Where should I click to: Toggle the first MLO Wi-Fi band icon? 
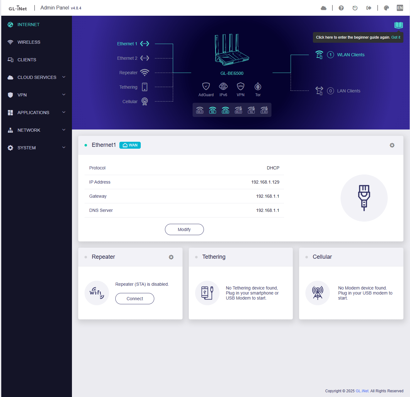(200, 110)
